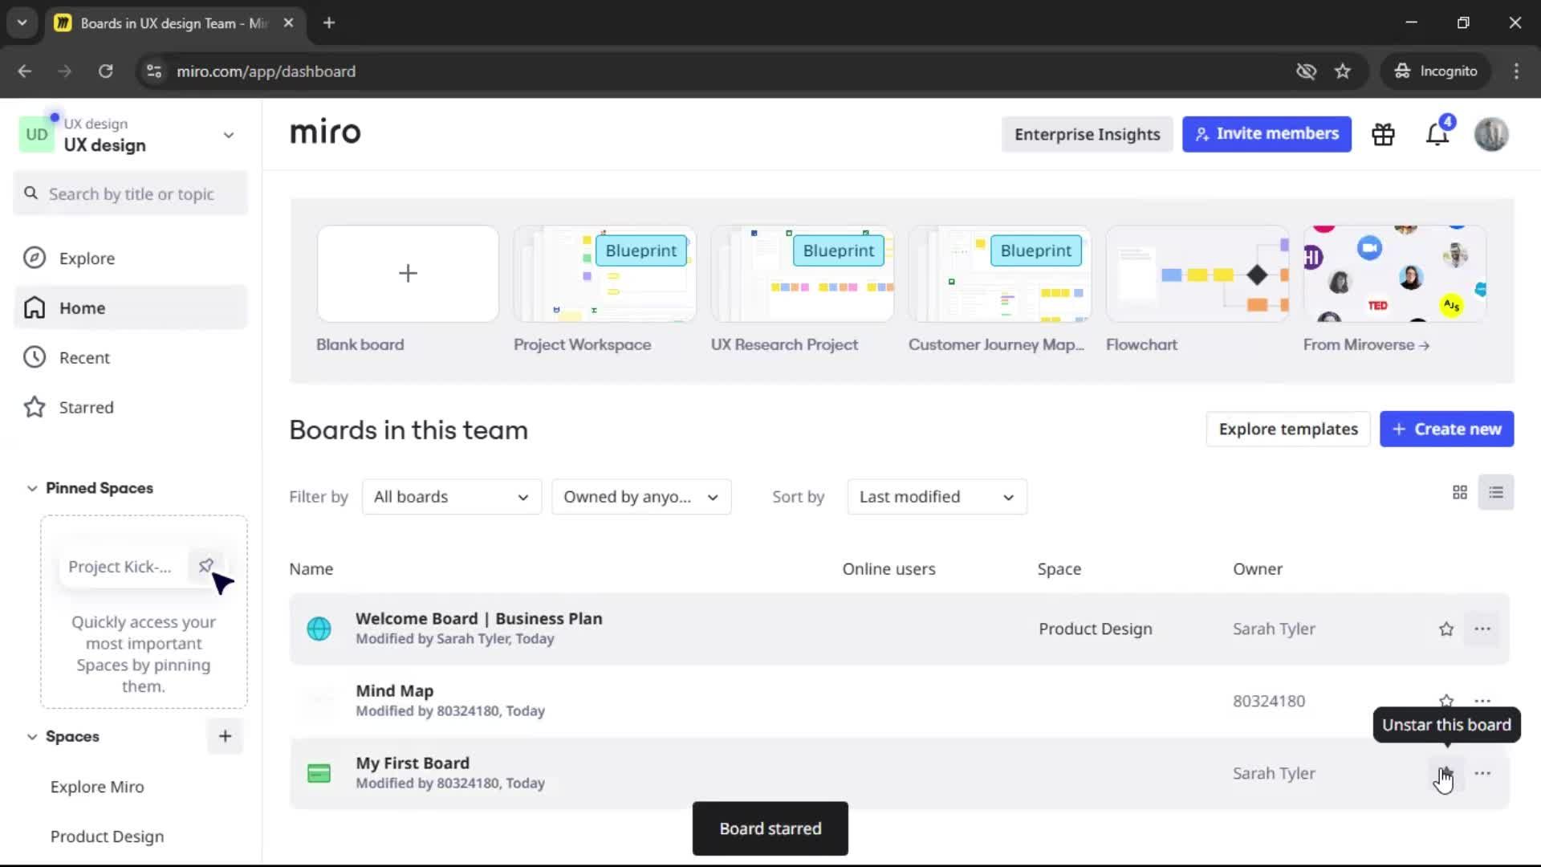This screenshot has height=867, width=1541.
Task: Select Flowchart template
Action: 1197,274
